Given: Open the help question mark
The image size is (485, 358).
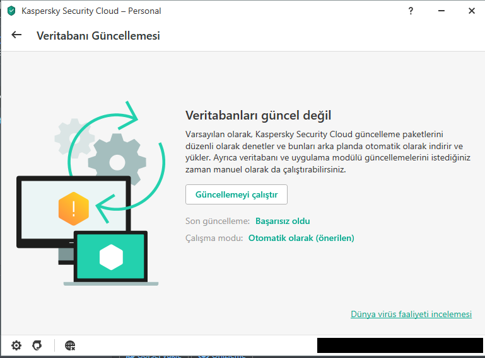Looking at the screenshot, I should pyautogui.click(x=411, y=11).
